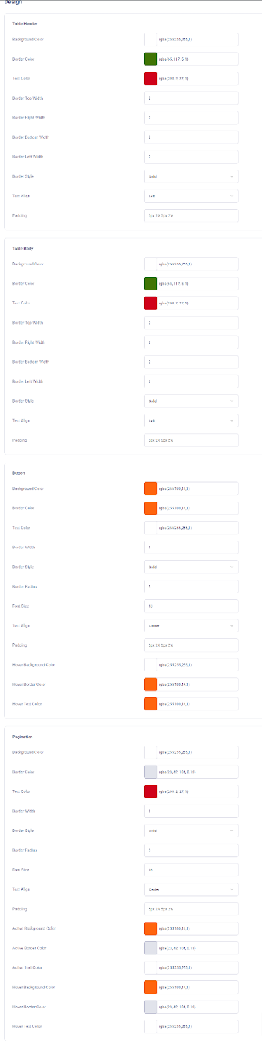Screen dimensions: 262x1041
Task: Open Button Background Color orange swatch
Action: point(150,489)
